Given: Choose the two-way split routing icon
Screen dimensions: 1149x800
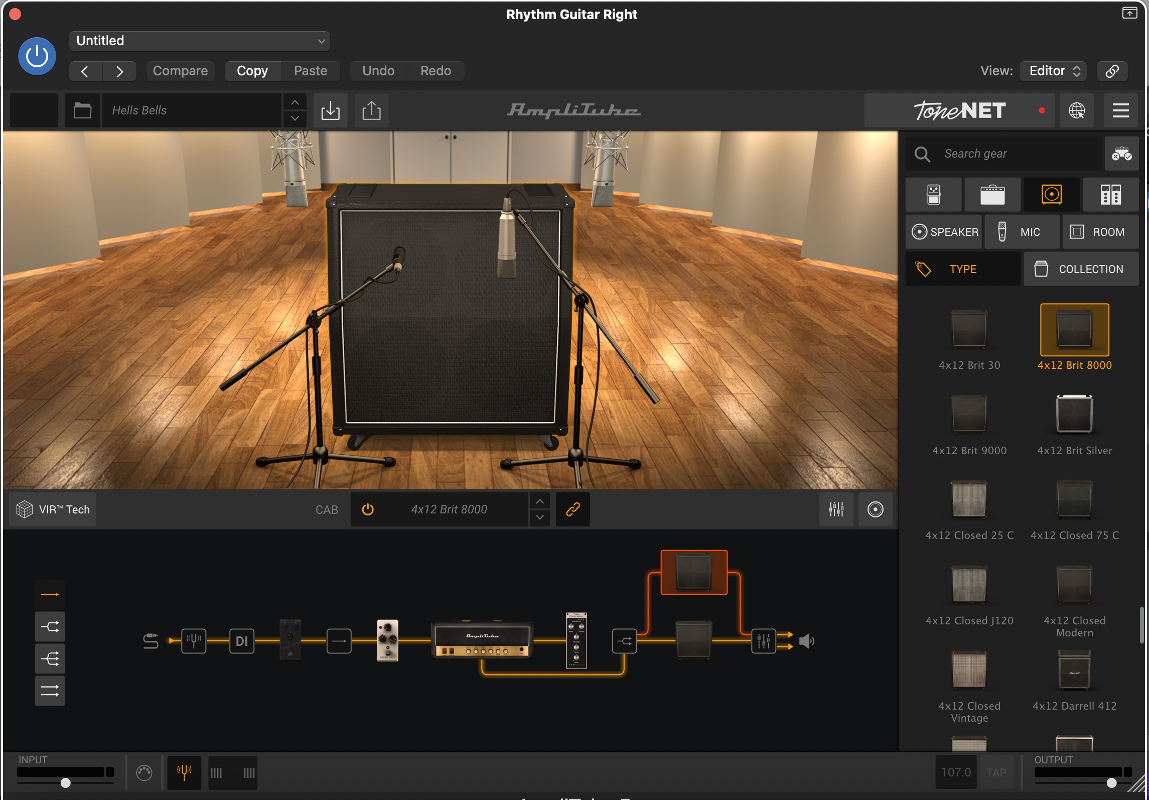Looking at the screenshot, I should point(50,626).
